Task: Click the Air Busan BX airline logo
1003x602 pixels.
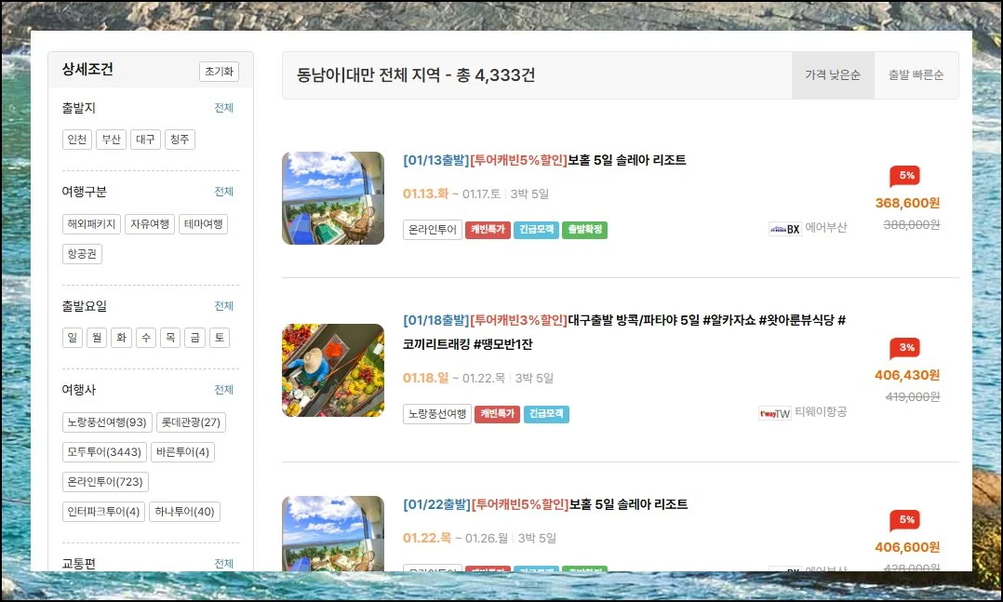Action: (784, 229)
